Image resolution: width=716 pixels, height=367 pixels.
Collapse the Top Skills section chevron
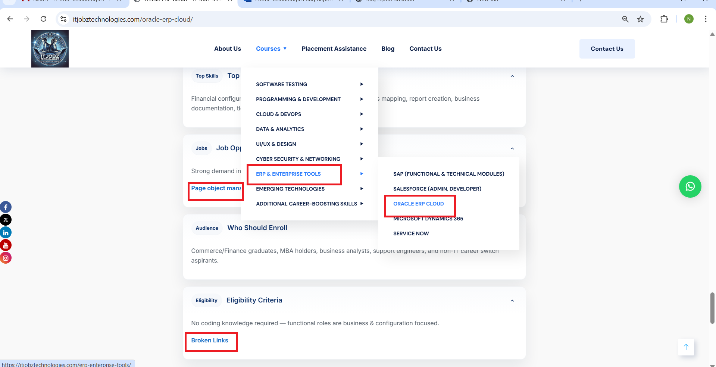512,76
